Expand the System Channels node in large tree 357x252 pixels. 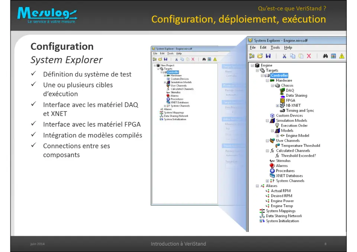(267, 181)
